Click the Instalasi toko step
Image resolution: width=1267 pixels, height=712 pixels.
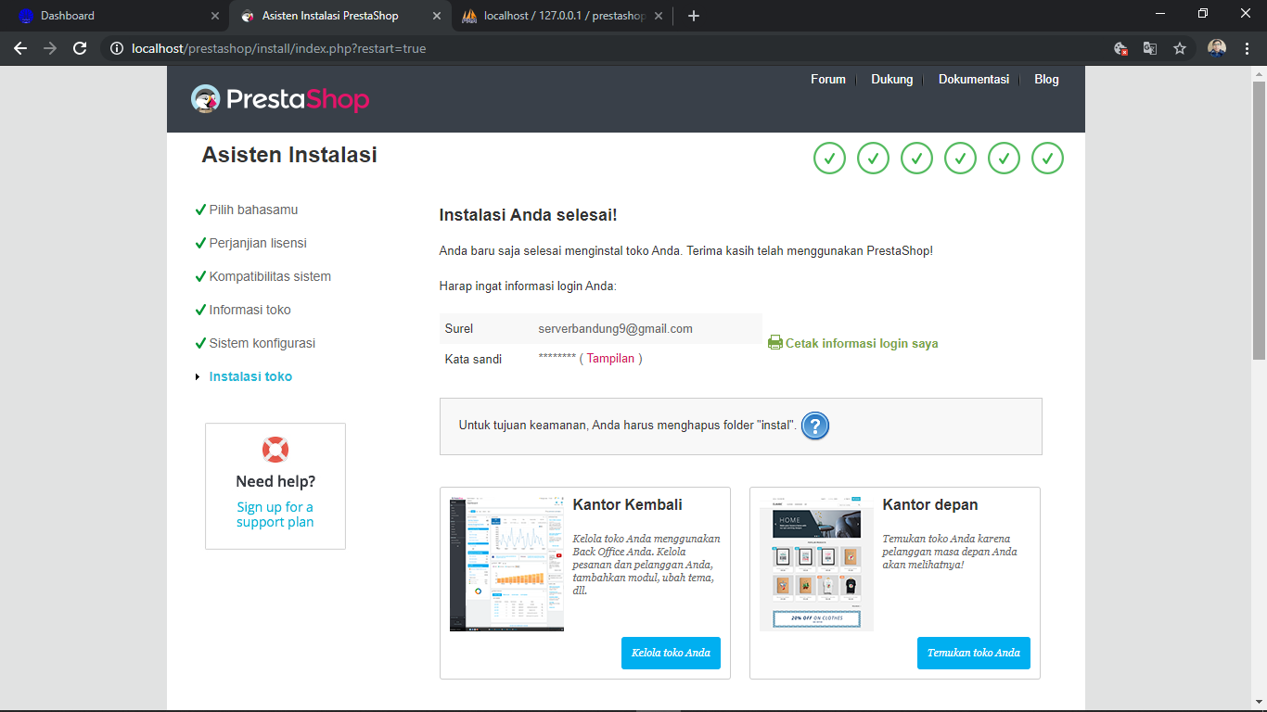click(x=250, y=376)
